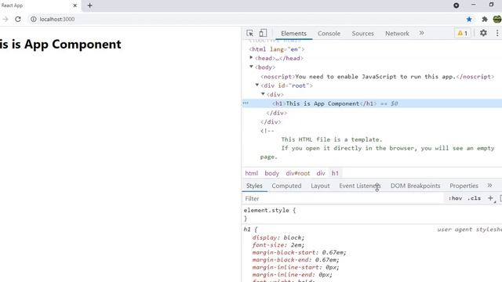
Task: Show more Styles pane tabs
Action: [x=489, y=186]
